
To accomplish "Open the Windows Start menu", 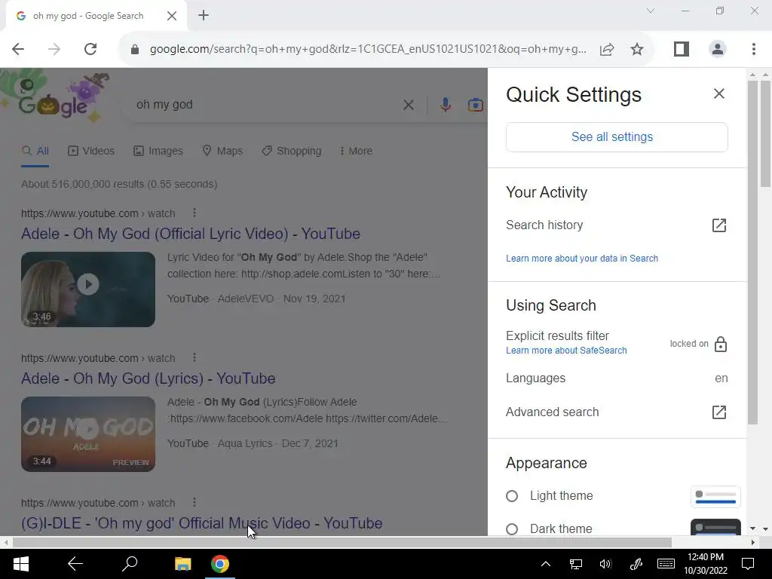I will click(x=20, y=564).
